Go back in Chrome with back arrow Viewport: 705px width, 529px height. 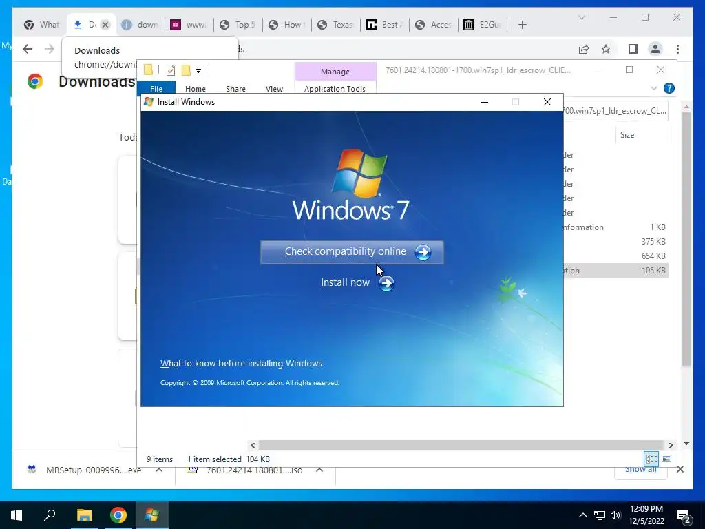tap(28, 49)
